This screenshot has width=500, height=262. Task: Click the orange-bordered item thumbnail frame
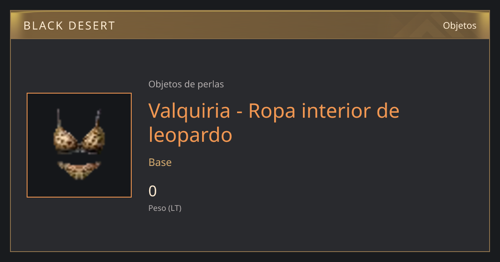point(79,145)
